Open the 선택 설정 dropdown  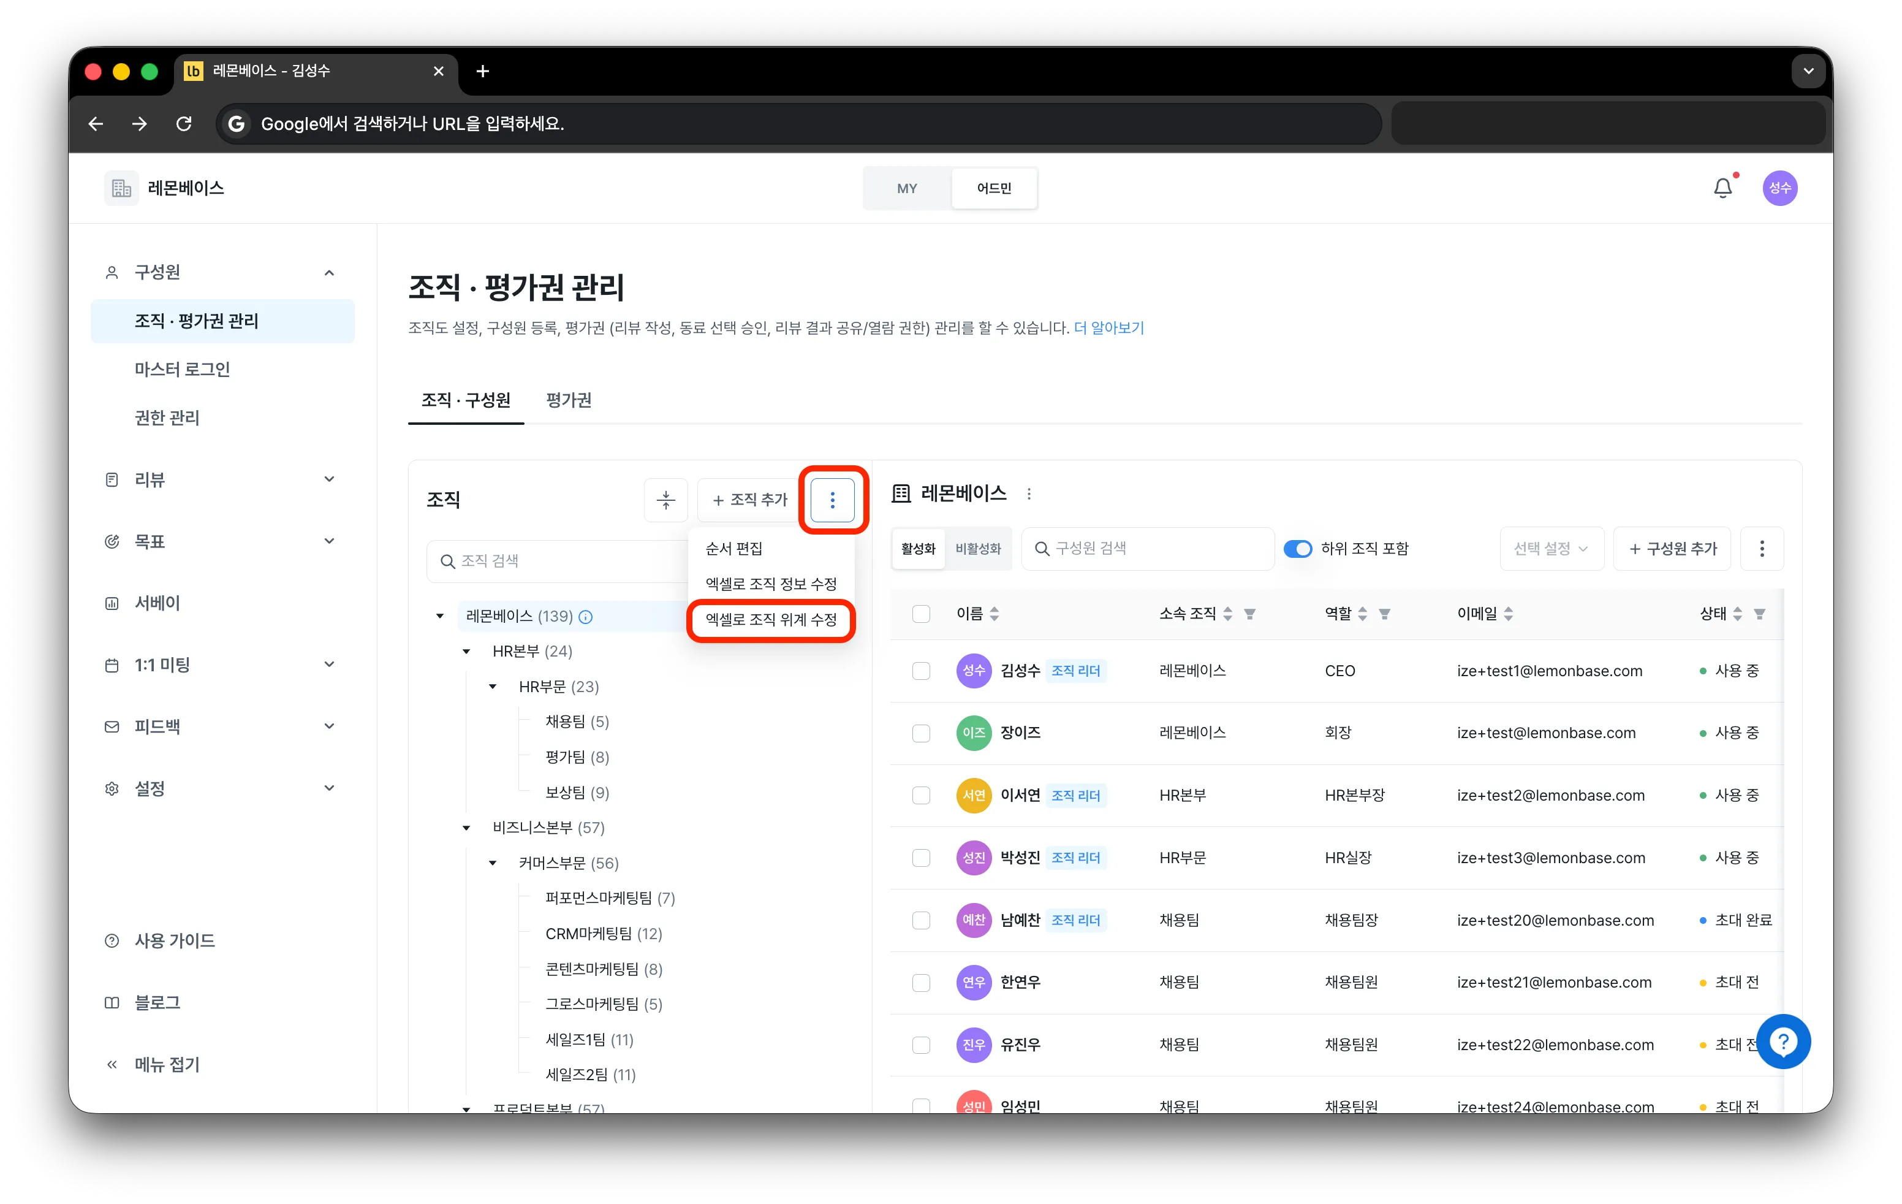[1552, 548]
